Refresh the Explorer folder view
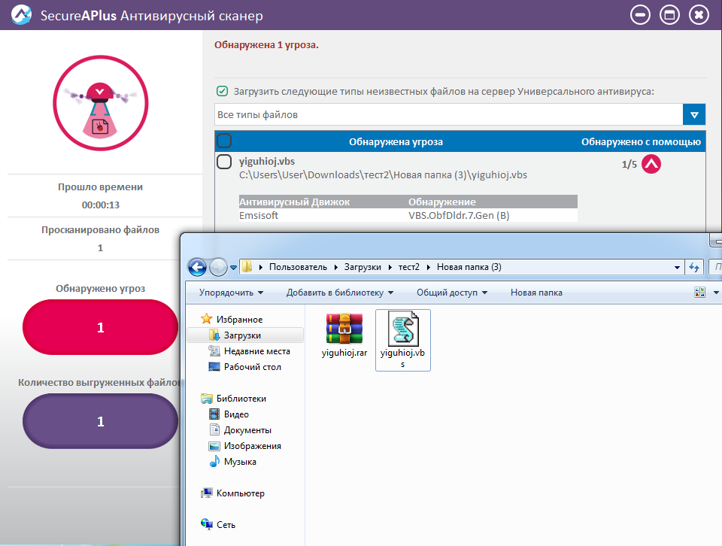The image size is (722, 546). 694,267
